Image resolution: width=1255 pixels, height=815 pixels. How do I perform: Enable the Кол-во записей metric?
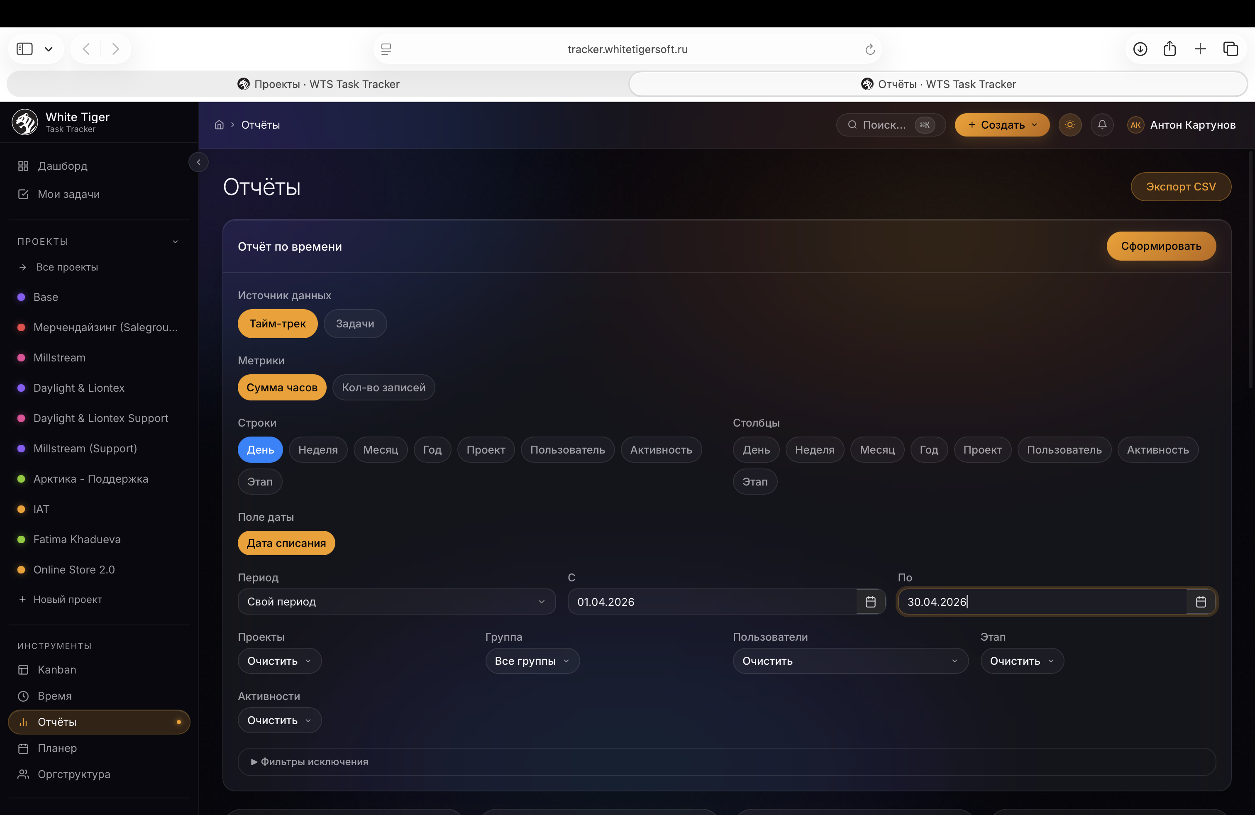coord(383,388)
